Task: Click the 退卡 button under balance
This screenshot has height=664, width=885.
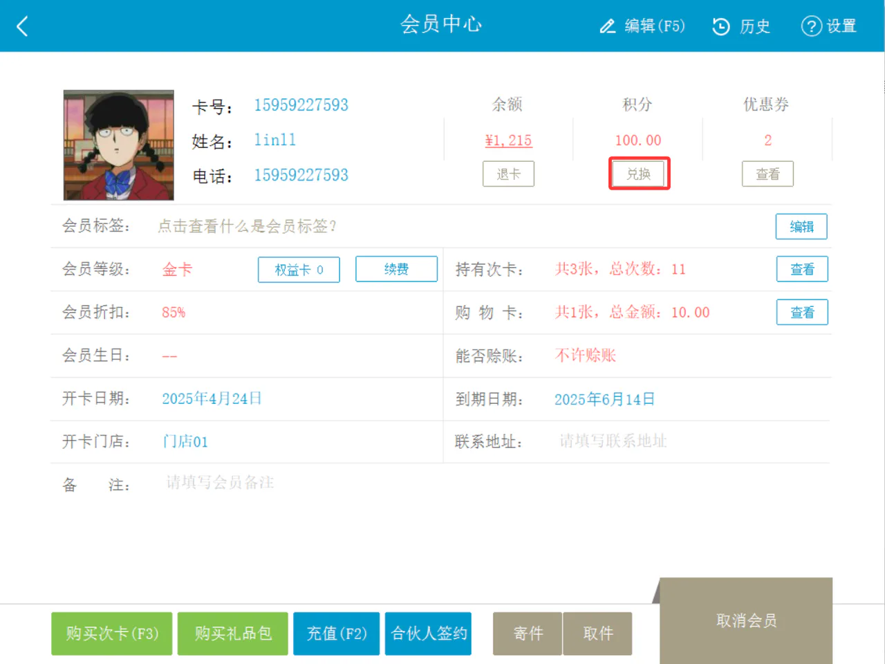Action: click(508, 174)
